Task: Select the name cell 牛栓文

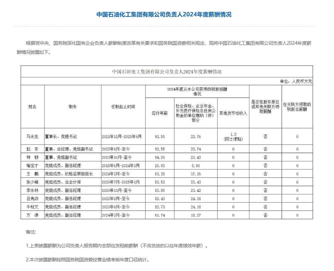Action: pos(32,207)
